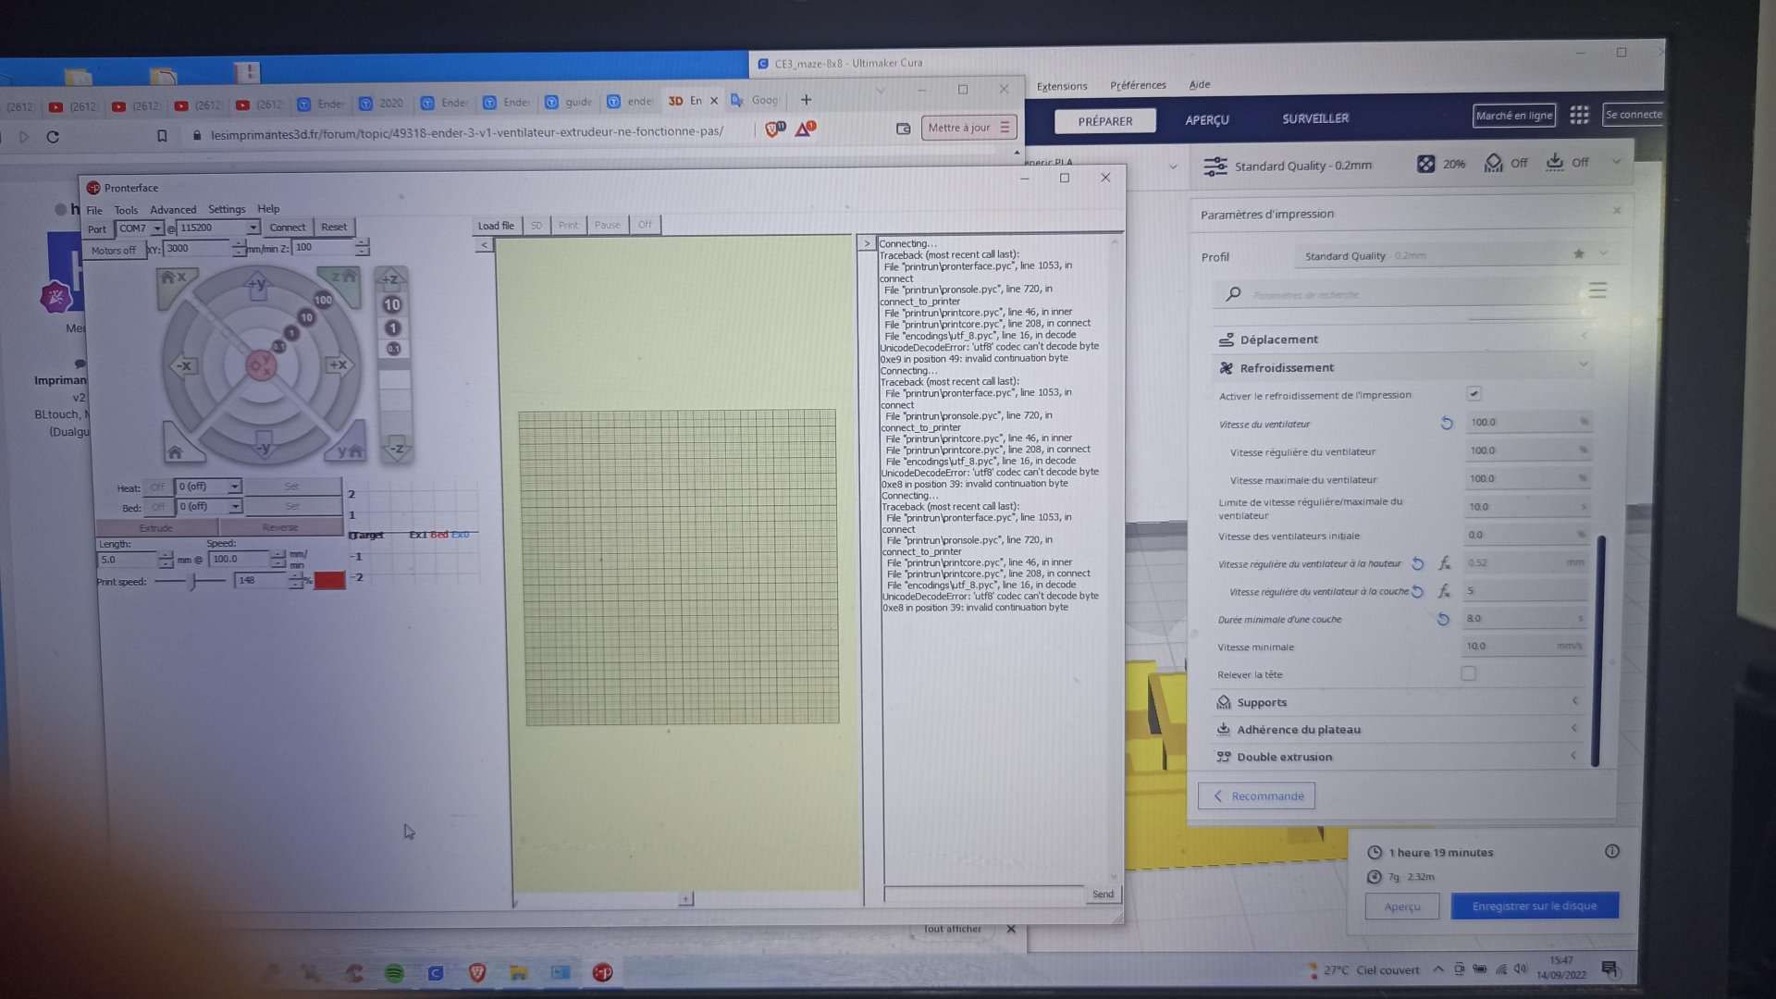Open the Advanced menu in Pronterface

pos(173,210)
